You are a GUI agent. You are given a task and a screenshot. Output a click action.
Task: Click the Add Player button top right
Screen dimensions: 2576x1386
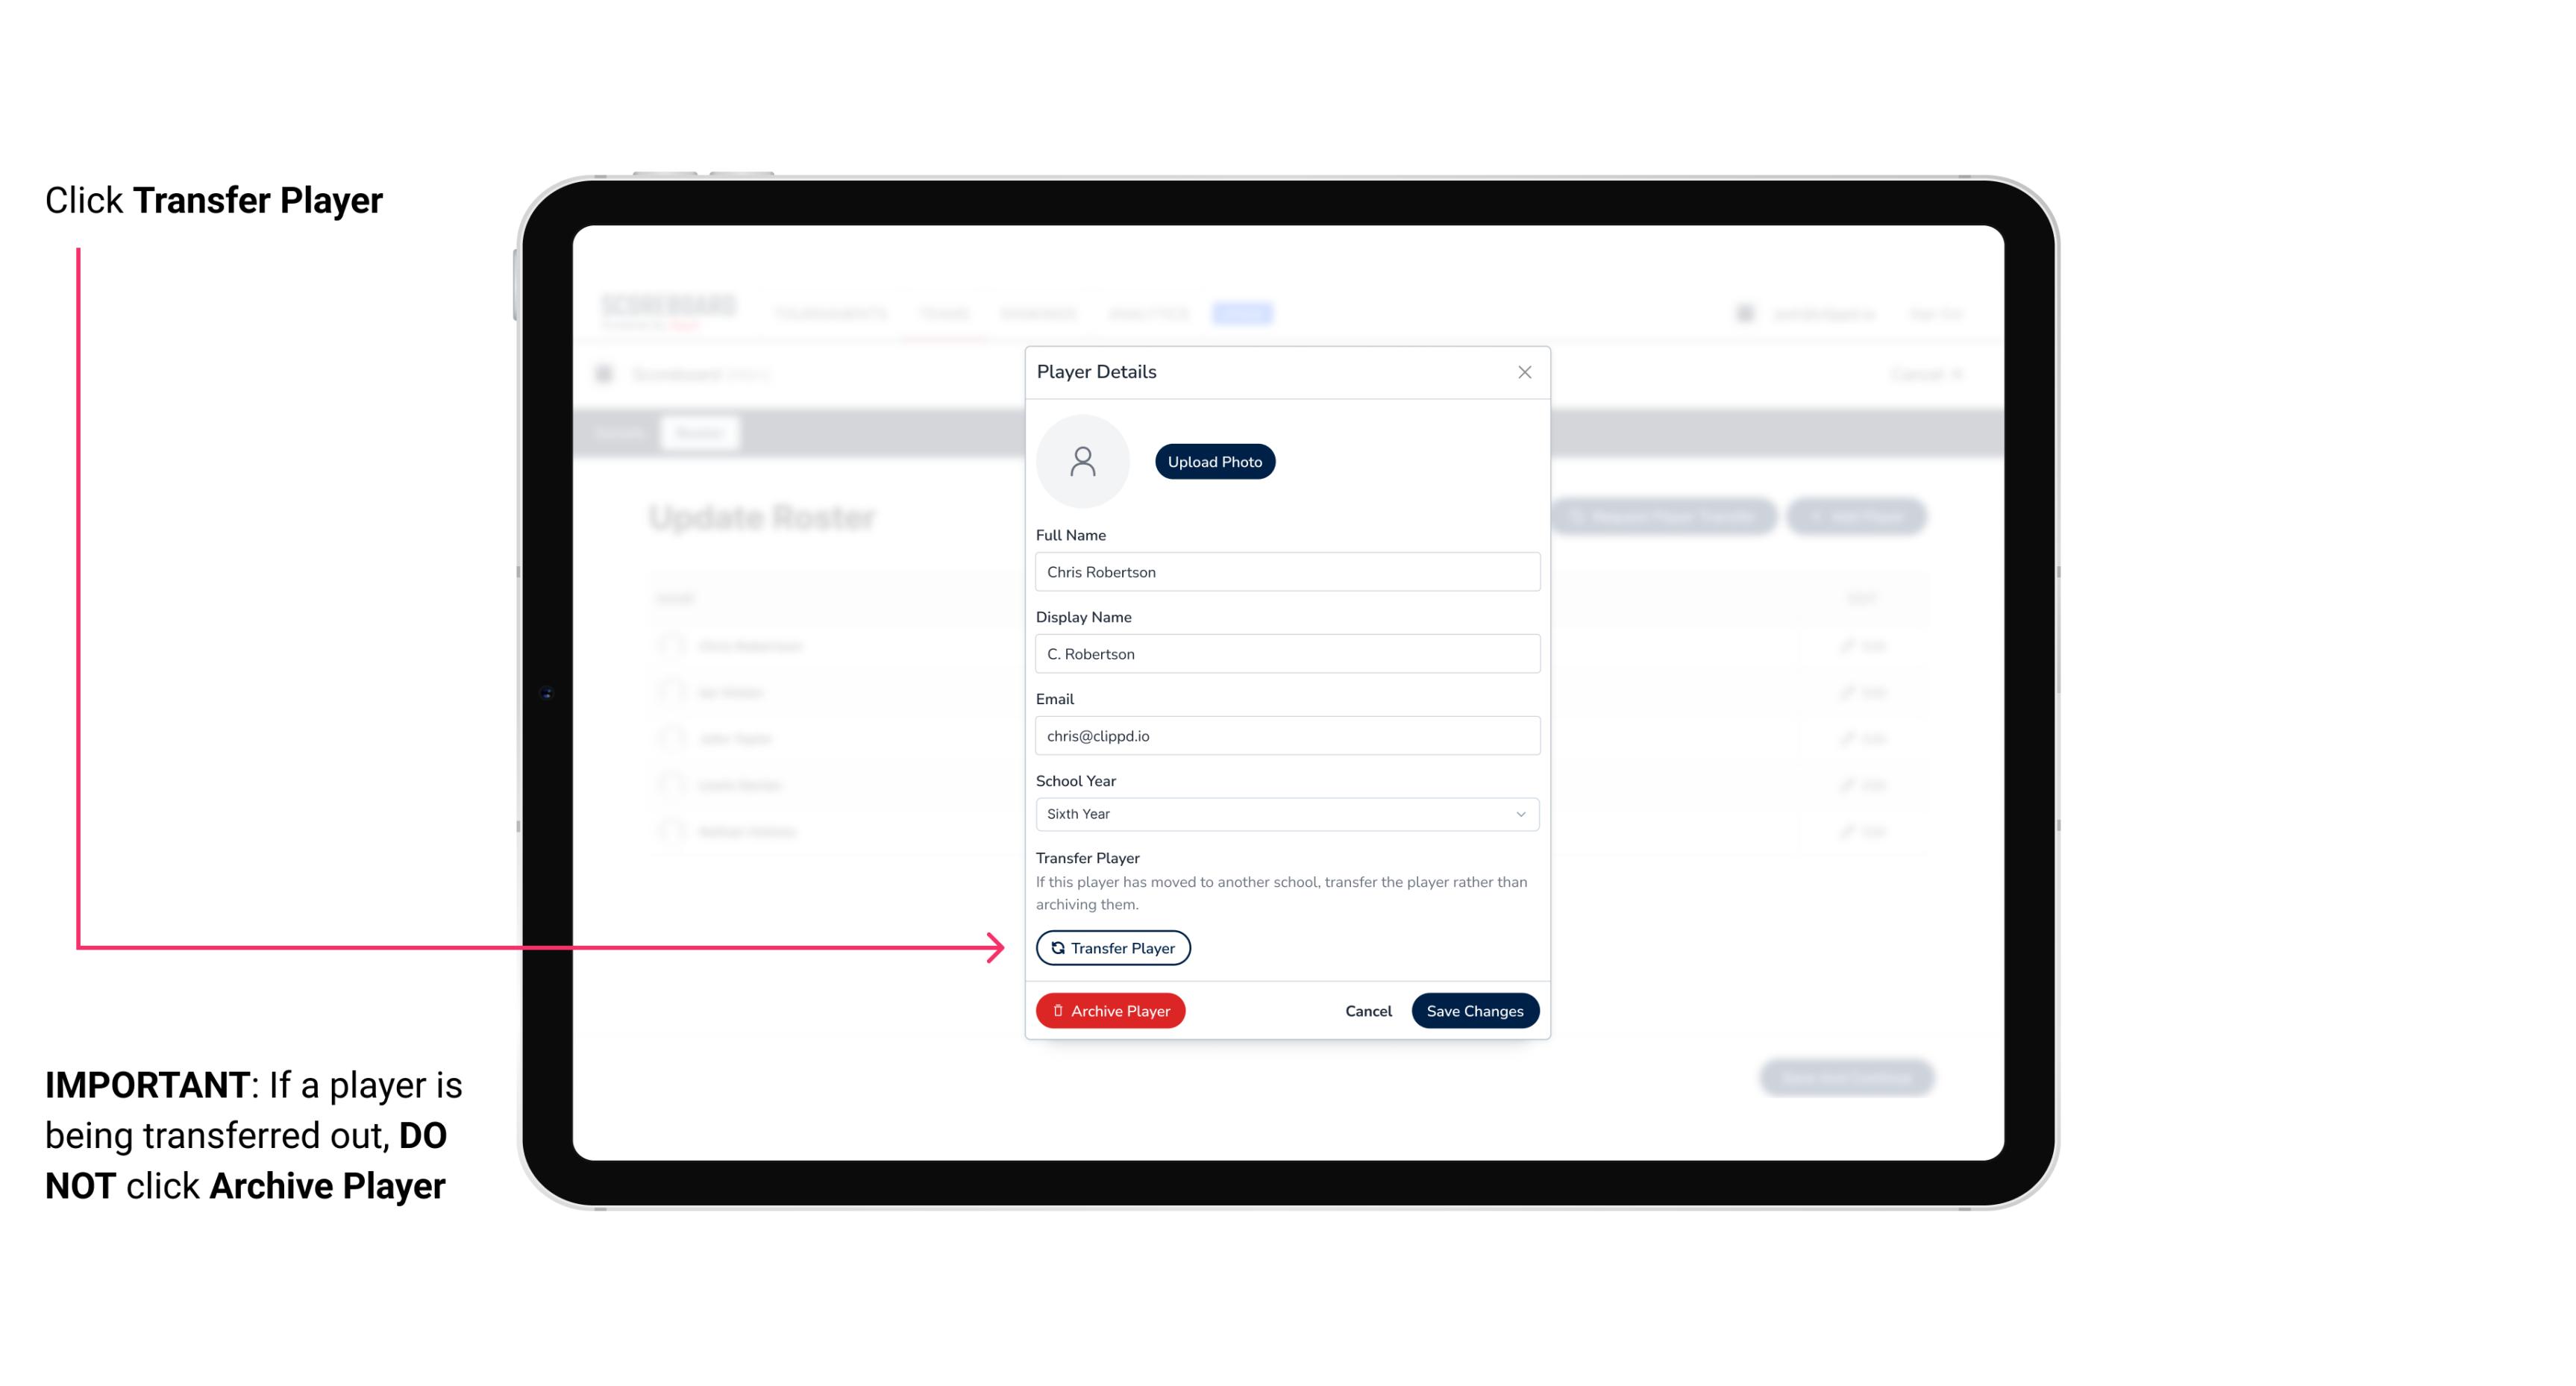pyautogui.click(x=1859, y=517)
